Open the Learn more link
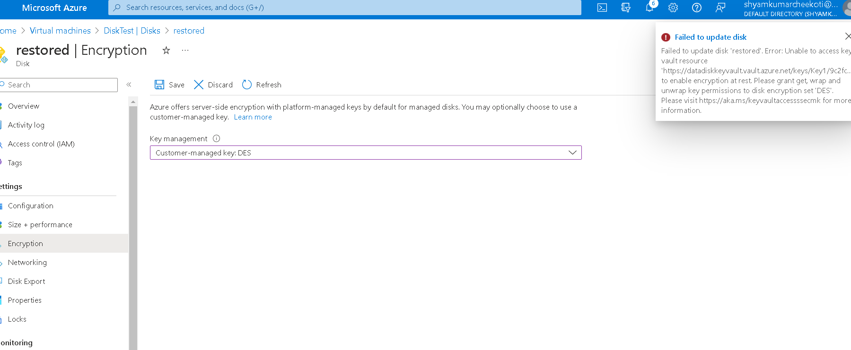Screen dimensions: 851x350 pos(253,117)
